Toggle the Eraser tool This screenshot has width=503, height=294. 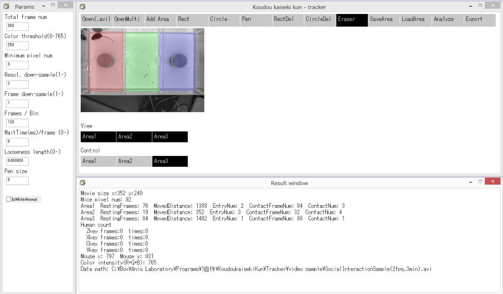click(352, 19)
